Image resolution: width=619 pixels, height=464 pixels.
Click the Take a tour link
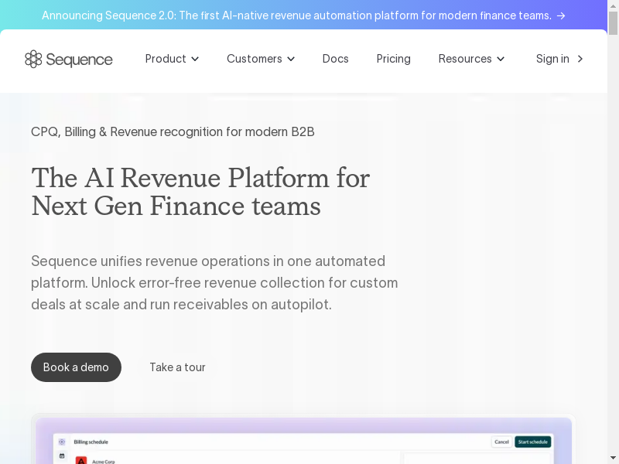point(177,367)
